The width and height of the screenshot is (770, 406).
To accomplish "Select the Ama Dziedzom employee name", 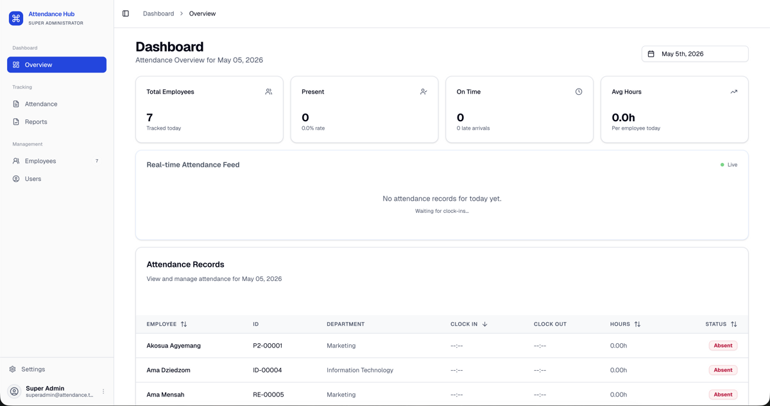I will [168, 370].
